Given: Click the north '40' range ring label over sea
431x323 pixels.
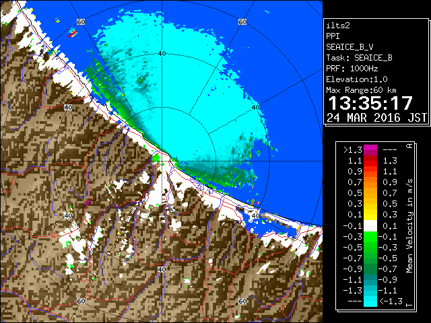Looking at the screenshot, I should tap(162, 54).
